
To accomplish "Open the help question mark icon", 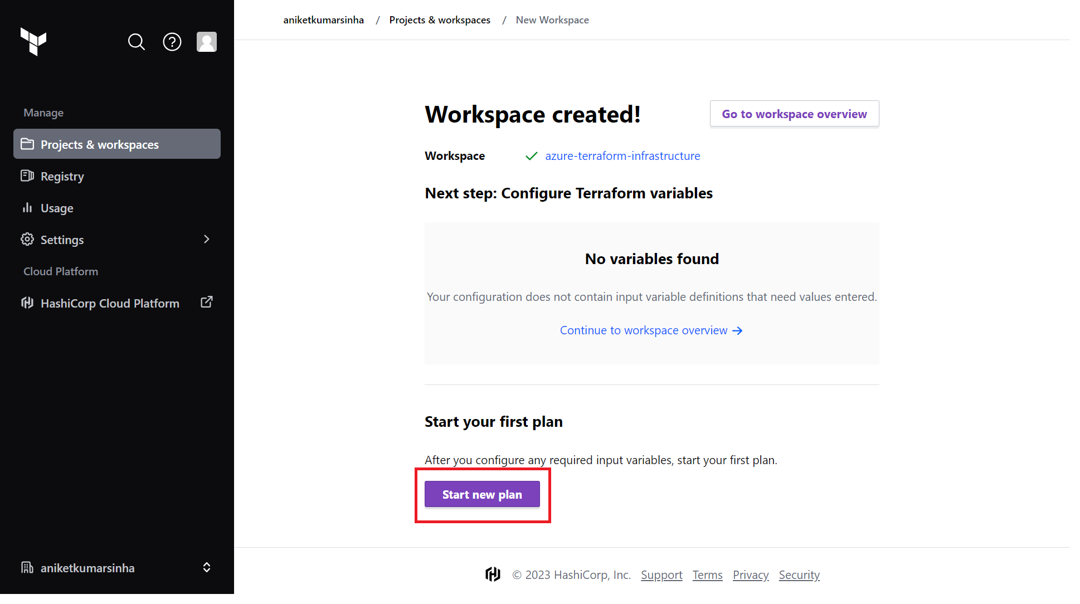I will click(172, 42).
